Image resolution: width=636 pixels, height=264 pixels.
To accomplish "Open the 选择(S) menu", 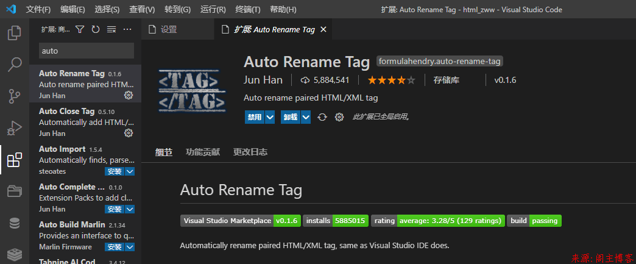I will [x=107, y=9].
